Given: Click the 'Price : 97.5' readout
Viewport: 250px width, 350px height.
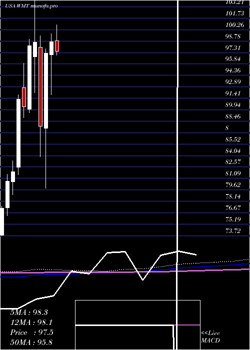Looking at the screenshot, I should 31,332.
